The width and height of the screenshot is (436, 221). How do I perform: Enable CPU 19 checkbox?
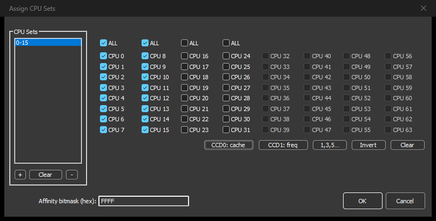click(184, 88)
